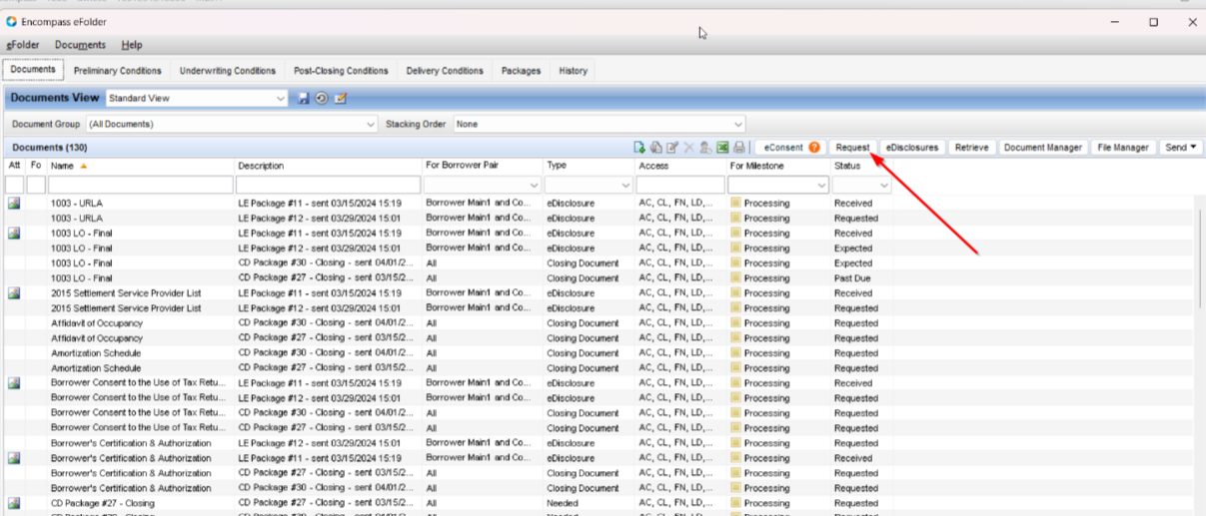Click the Encompass eFolder title bar logo
Screen dimensions: 1206x516
tap(11, 21)
